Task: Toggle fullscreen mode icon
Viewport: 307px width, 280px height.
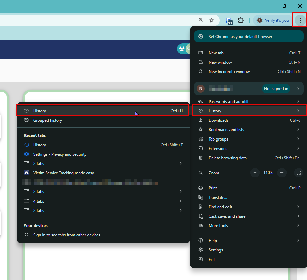Action: [298, 173]
